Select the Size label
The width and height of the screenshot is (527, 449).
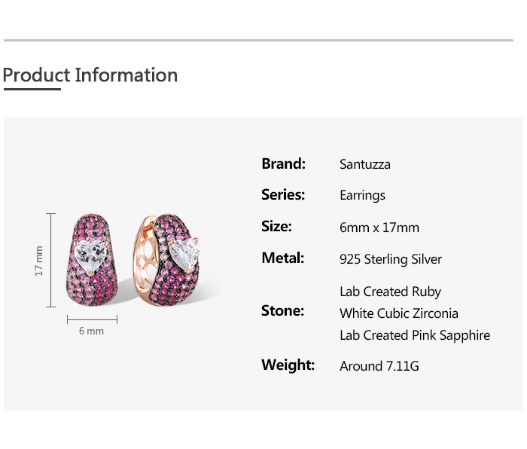pyautogui.click(x=276, y=226)
